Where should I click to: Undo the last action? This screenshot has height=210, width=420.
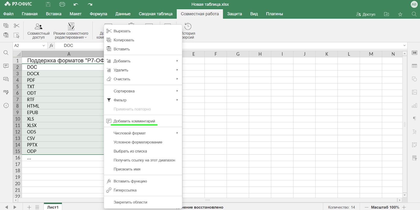(x=76, y=4)
